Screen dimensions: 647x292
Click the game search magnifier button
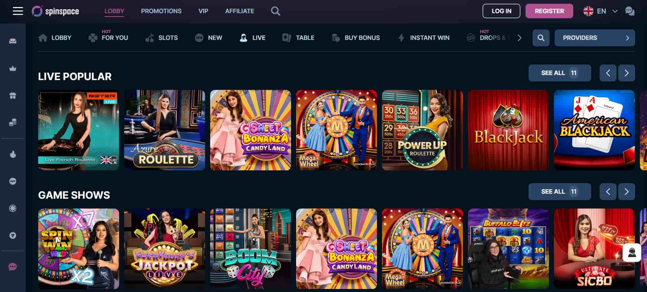pos(541,38)
